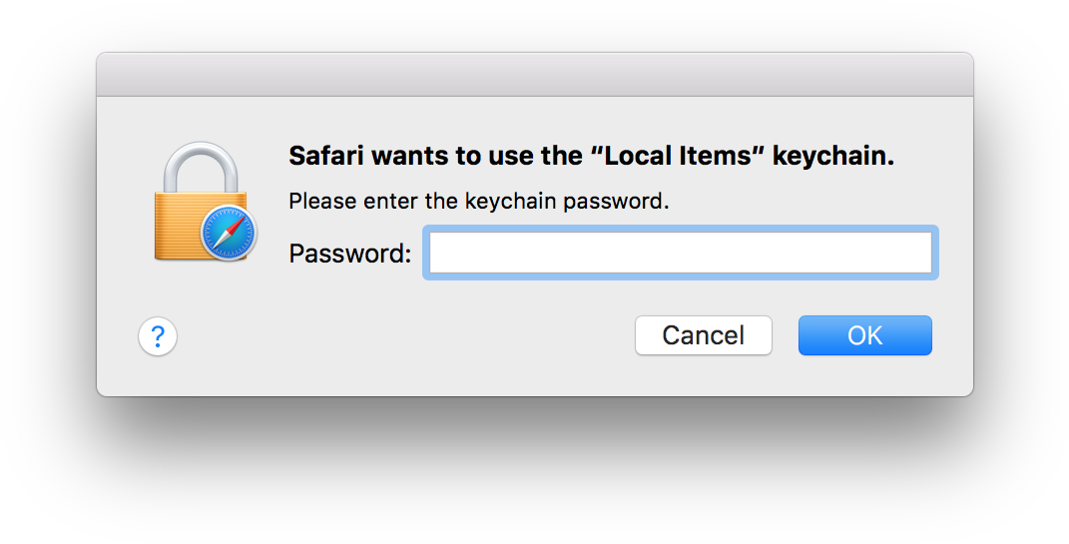Focus the Password text field
1069x544 pixels.
point(681,253)
